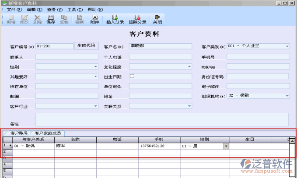
Task: Switch to the 客户账号 tab
Action: click(x=19, y=133)
